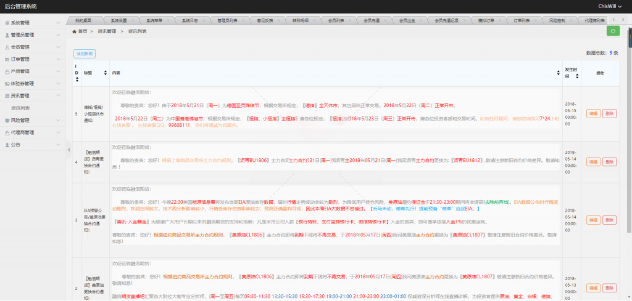Click the green refresh button
The width and height of the screenshot is (632, 301).
tap(613, 31)
